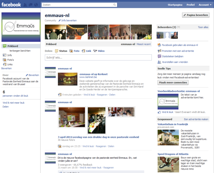Viewport: 214px width, 173px height.
Task: Click link icon beside 9 minuten geleden
Action: (60, 95)
